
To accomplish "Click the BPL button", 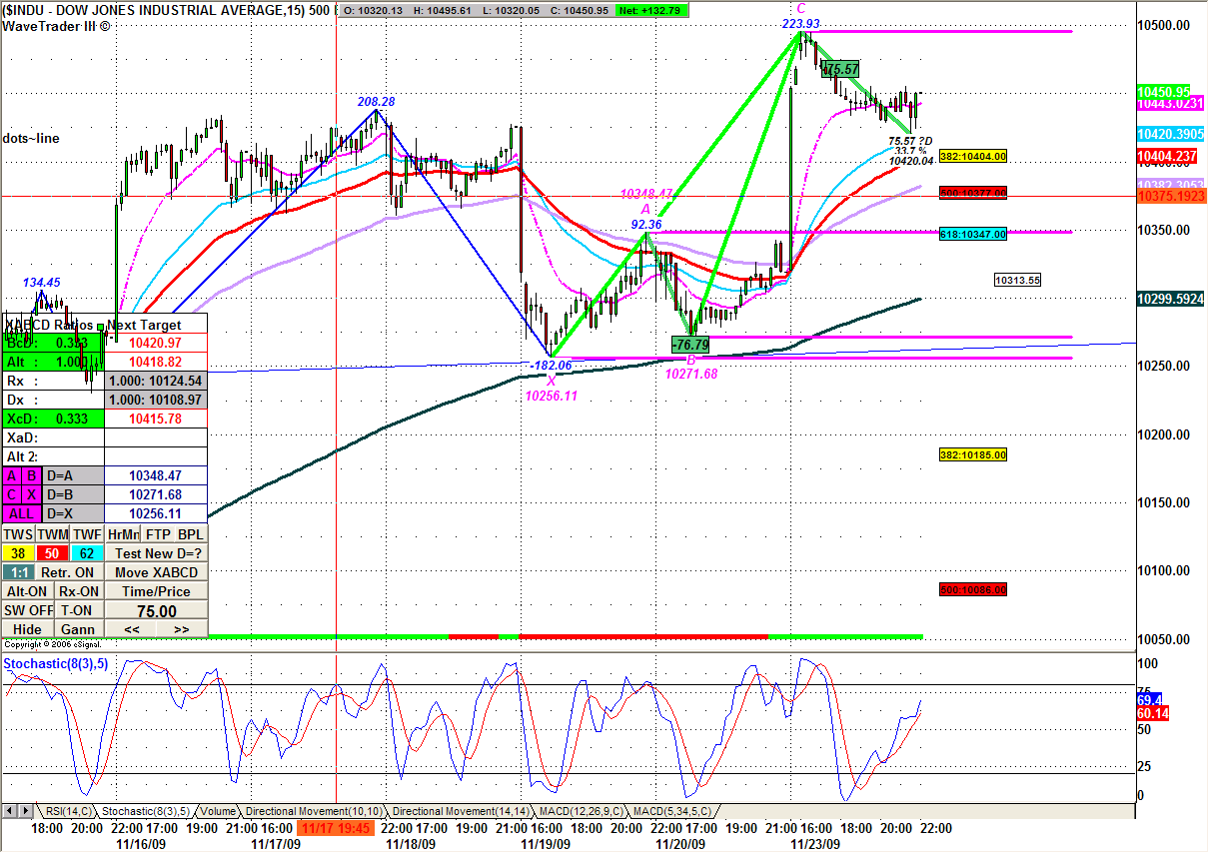I will click(x=192, y=534).
